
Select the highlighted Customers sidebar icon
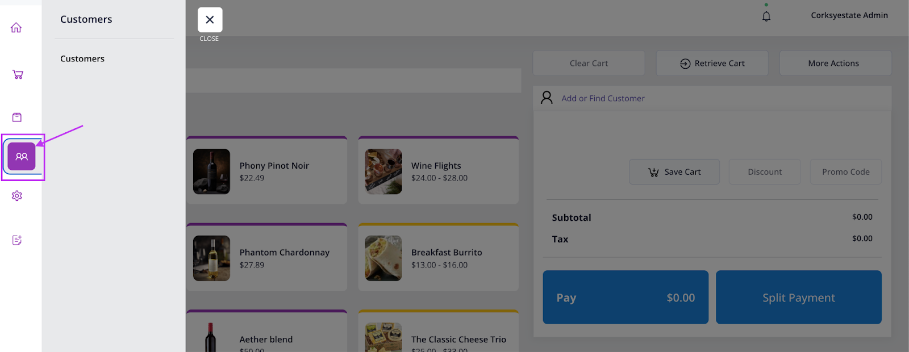click(22, 157)
